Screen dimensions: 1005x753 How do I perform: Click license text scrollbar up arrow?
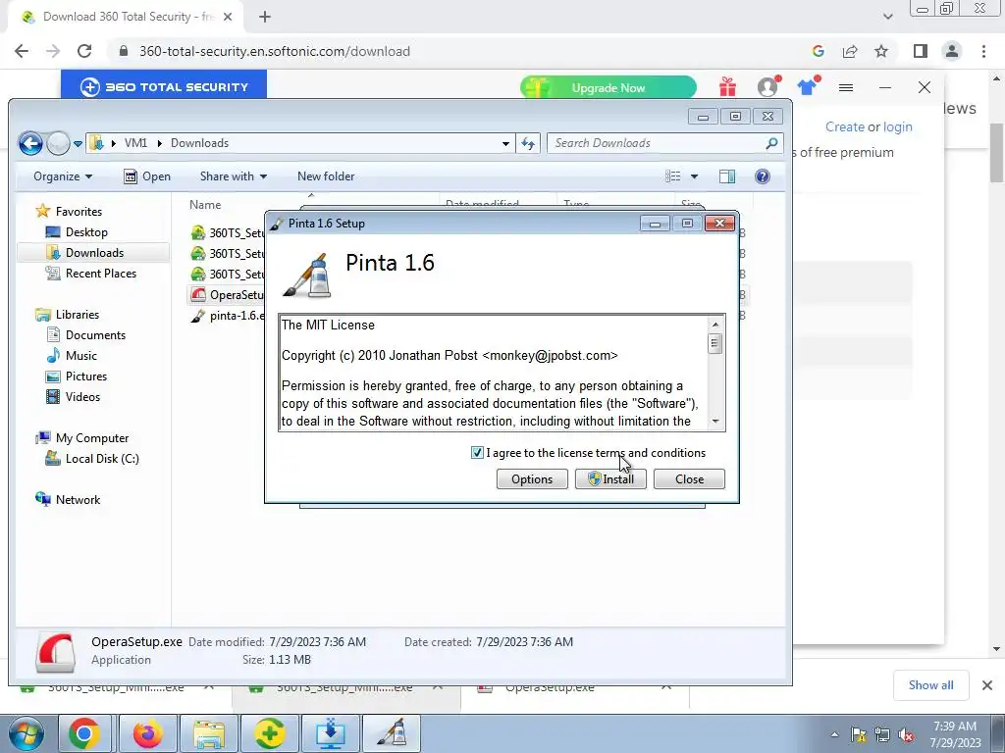[x=715, y=325]
